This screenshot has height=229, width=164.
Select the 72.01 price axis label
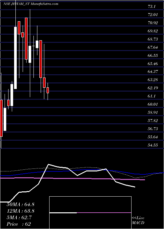(153, 15)
